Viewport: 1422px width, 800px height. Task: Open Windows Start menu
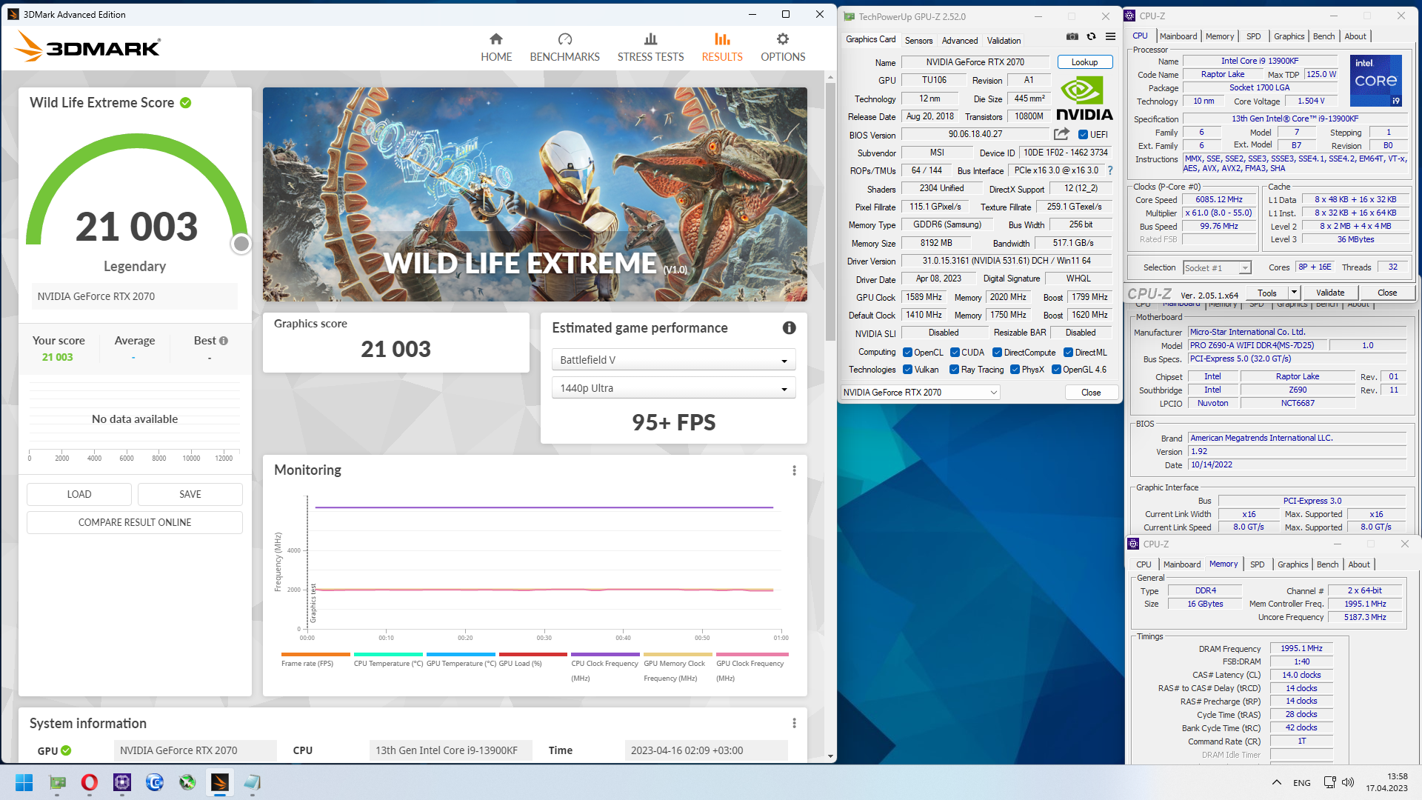tap(24, 782)
